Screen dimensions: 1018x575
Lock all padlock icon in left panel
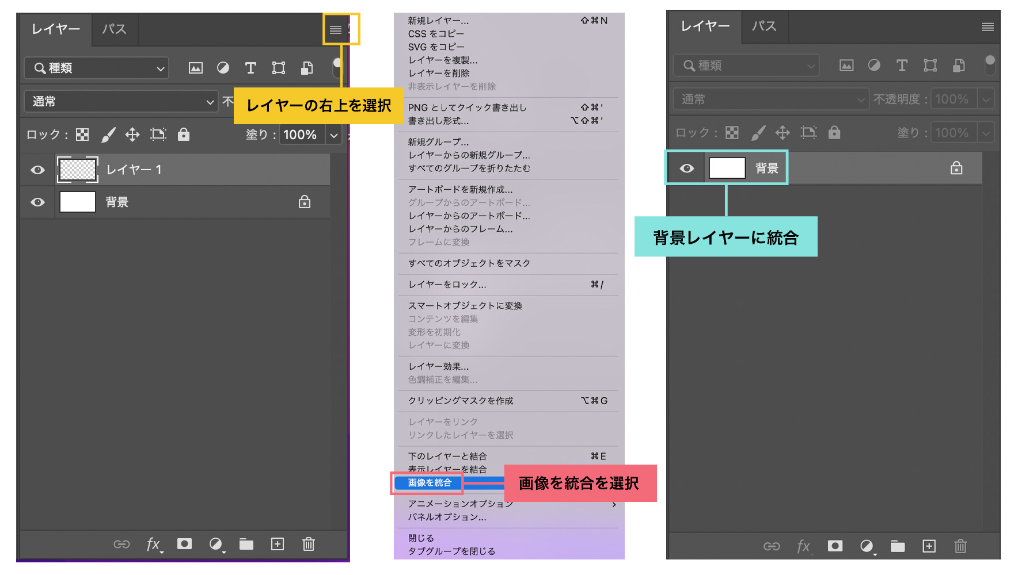[184, 135]
